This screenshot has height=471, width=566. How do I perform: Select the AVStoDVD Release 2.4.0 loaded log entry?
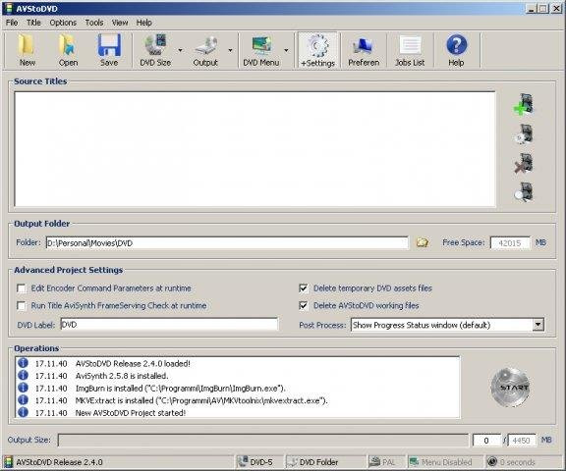[238, 363]
